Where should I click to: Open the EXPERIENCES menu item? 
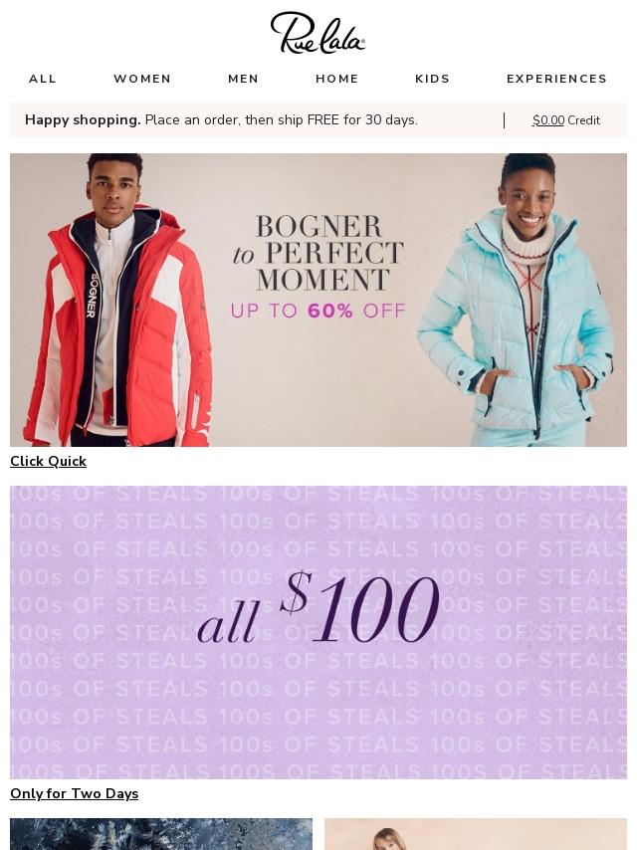(x=556, y=79)
